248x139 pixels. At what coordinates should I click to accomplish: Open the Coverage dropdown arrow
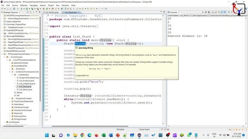pos(35,9)
